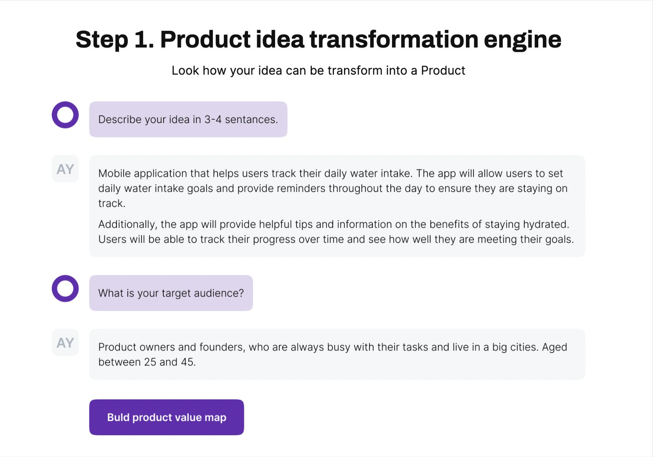Click the "What is your target audience?" prompt bubble
653x457 pixels.
click(x=171, y=293)
